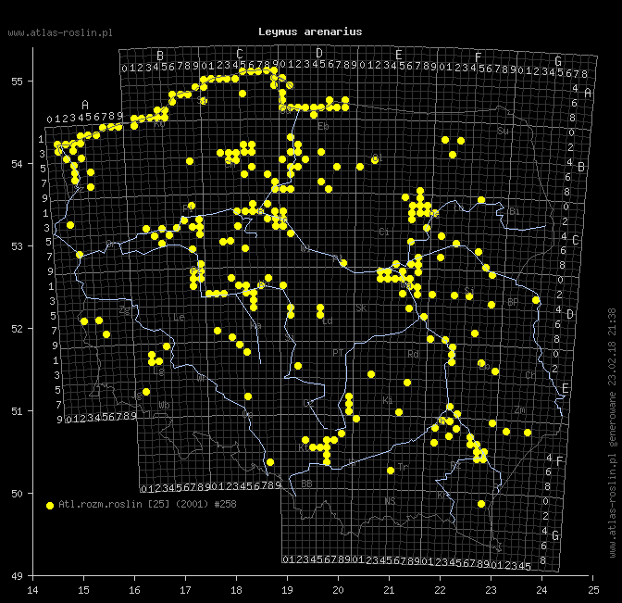Click the "Ki" city label on map

388,400
